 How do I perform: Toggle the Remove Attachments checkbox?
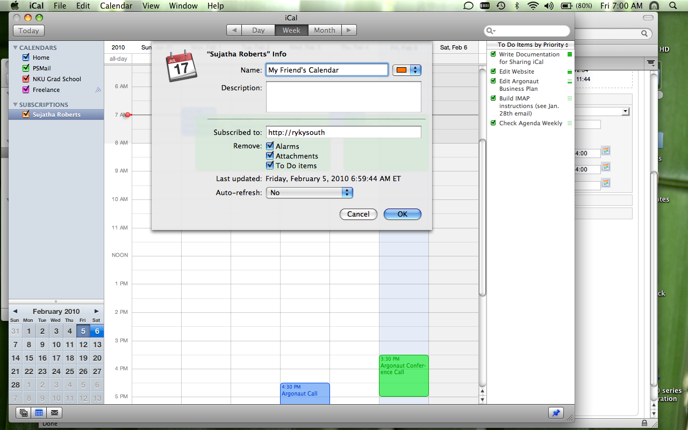[270, 155]
